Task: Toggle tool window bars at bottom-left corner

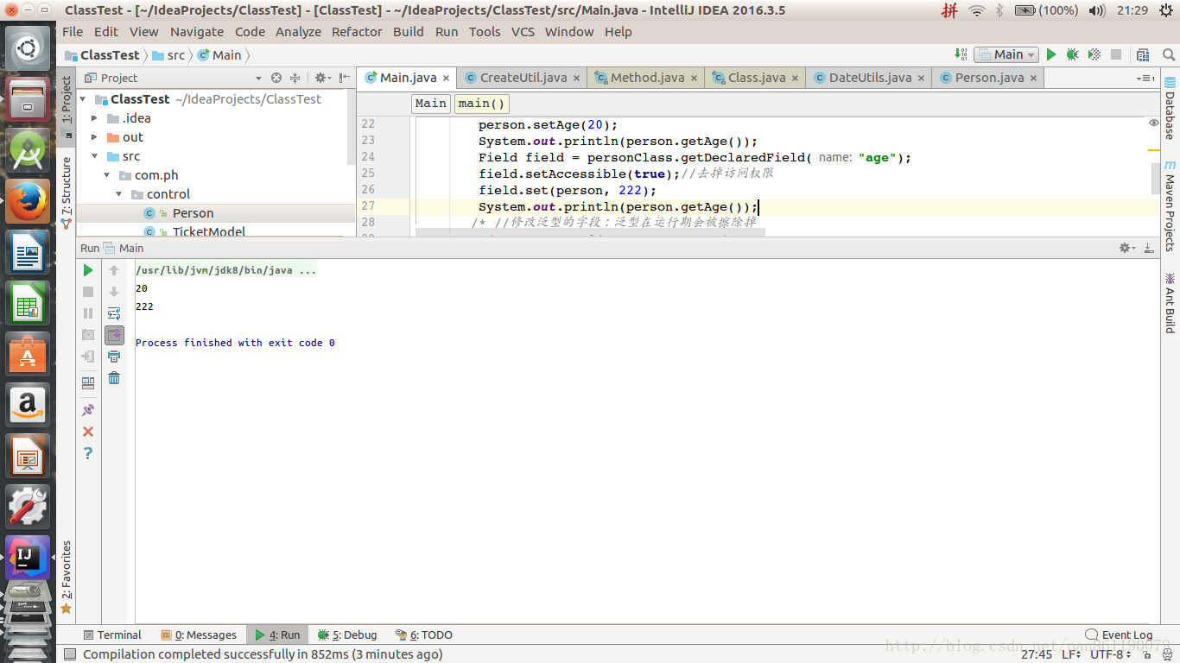Action: (68, 654)
